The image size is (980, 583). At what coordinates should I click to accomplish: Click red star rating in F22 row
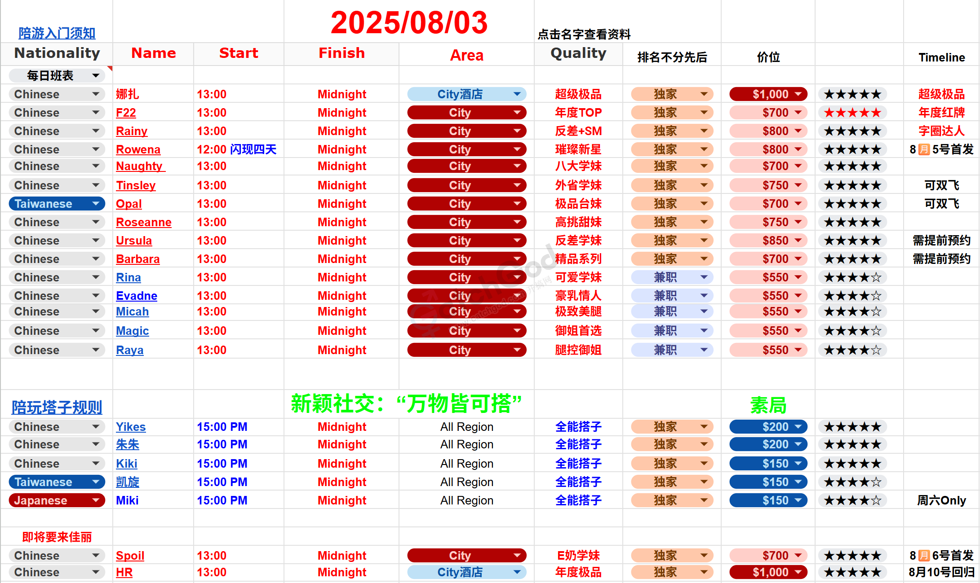[852, 113]
